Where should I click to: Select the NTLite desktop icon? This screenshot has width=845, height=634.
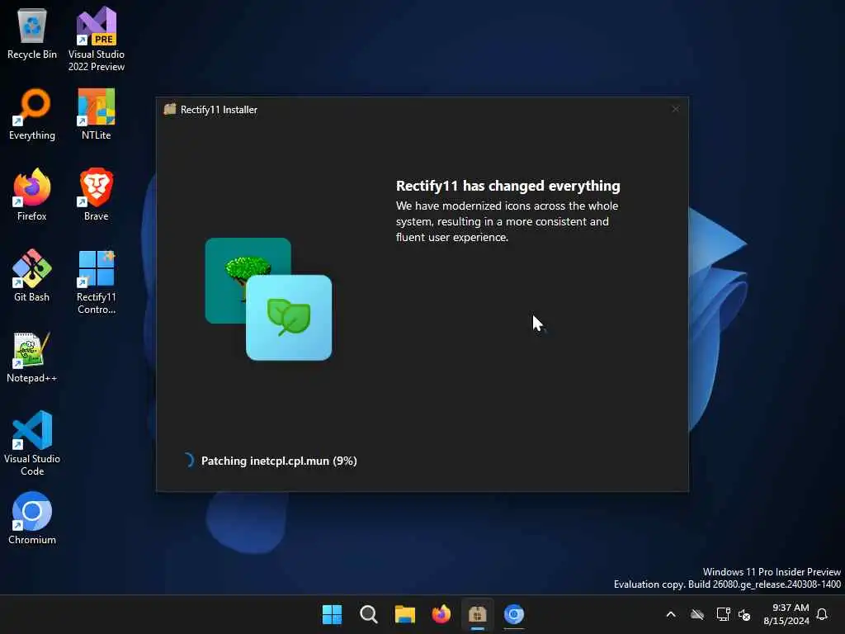[x=96, y=115]
